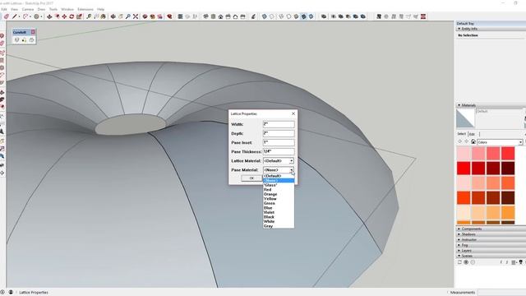Click the Pane Inset input field
This screenshot has width=526, height=296.
(279, 142)
